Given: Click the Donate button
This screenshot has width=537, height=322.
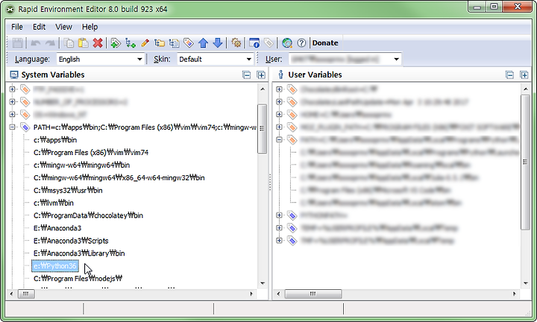Looking at the screenshot, I should point(325,42).
